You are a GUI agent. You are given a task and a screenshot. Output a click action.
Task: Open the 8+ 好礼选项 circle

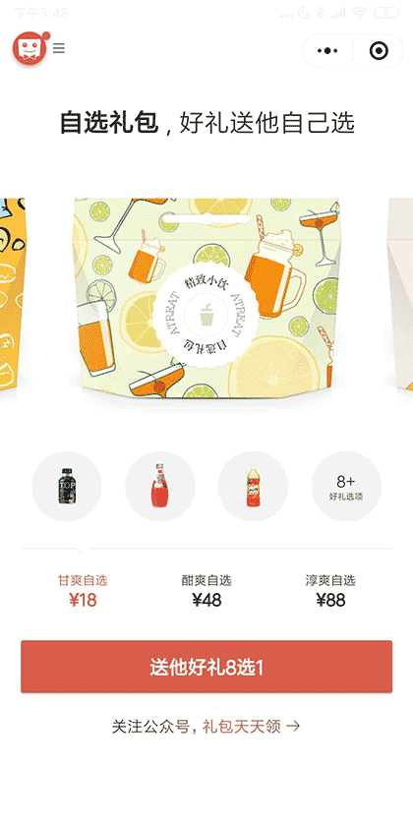(x=346, y=486)
